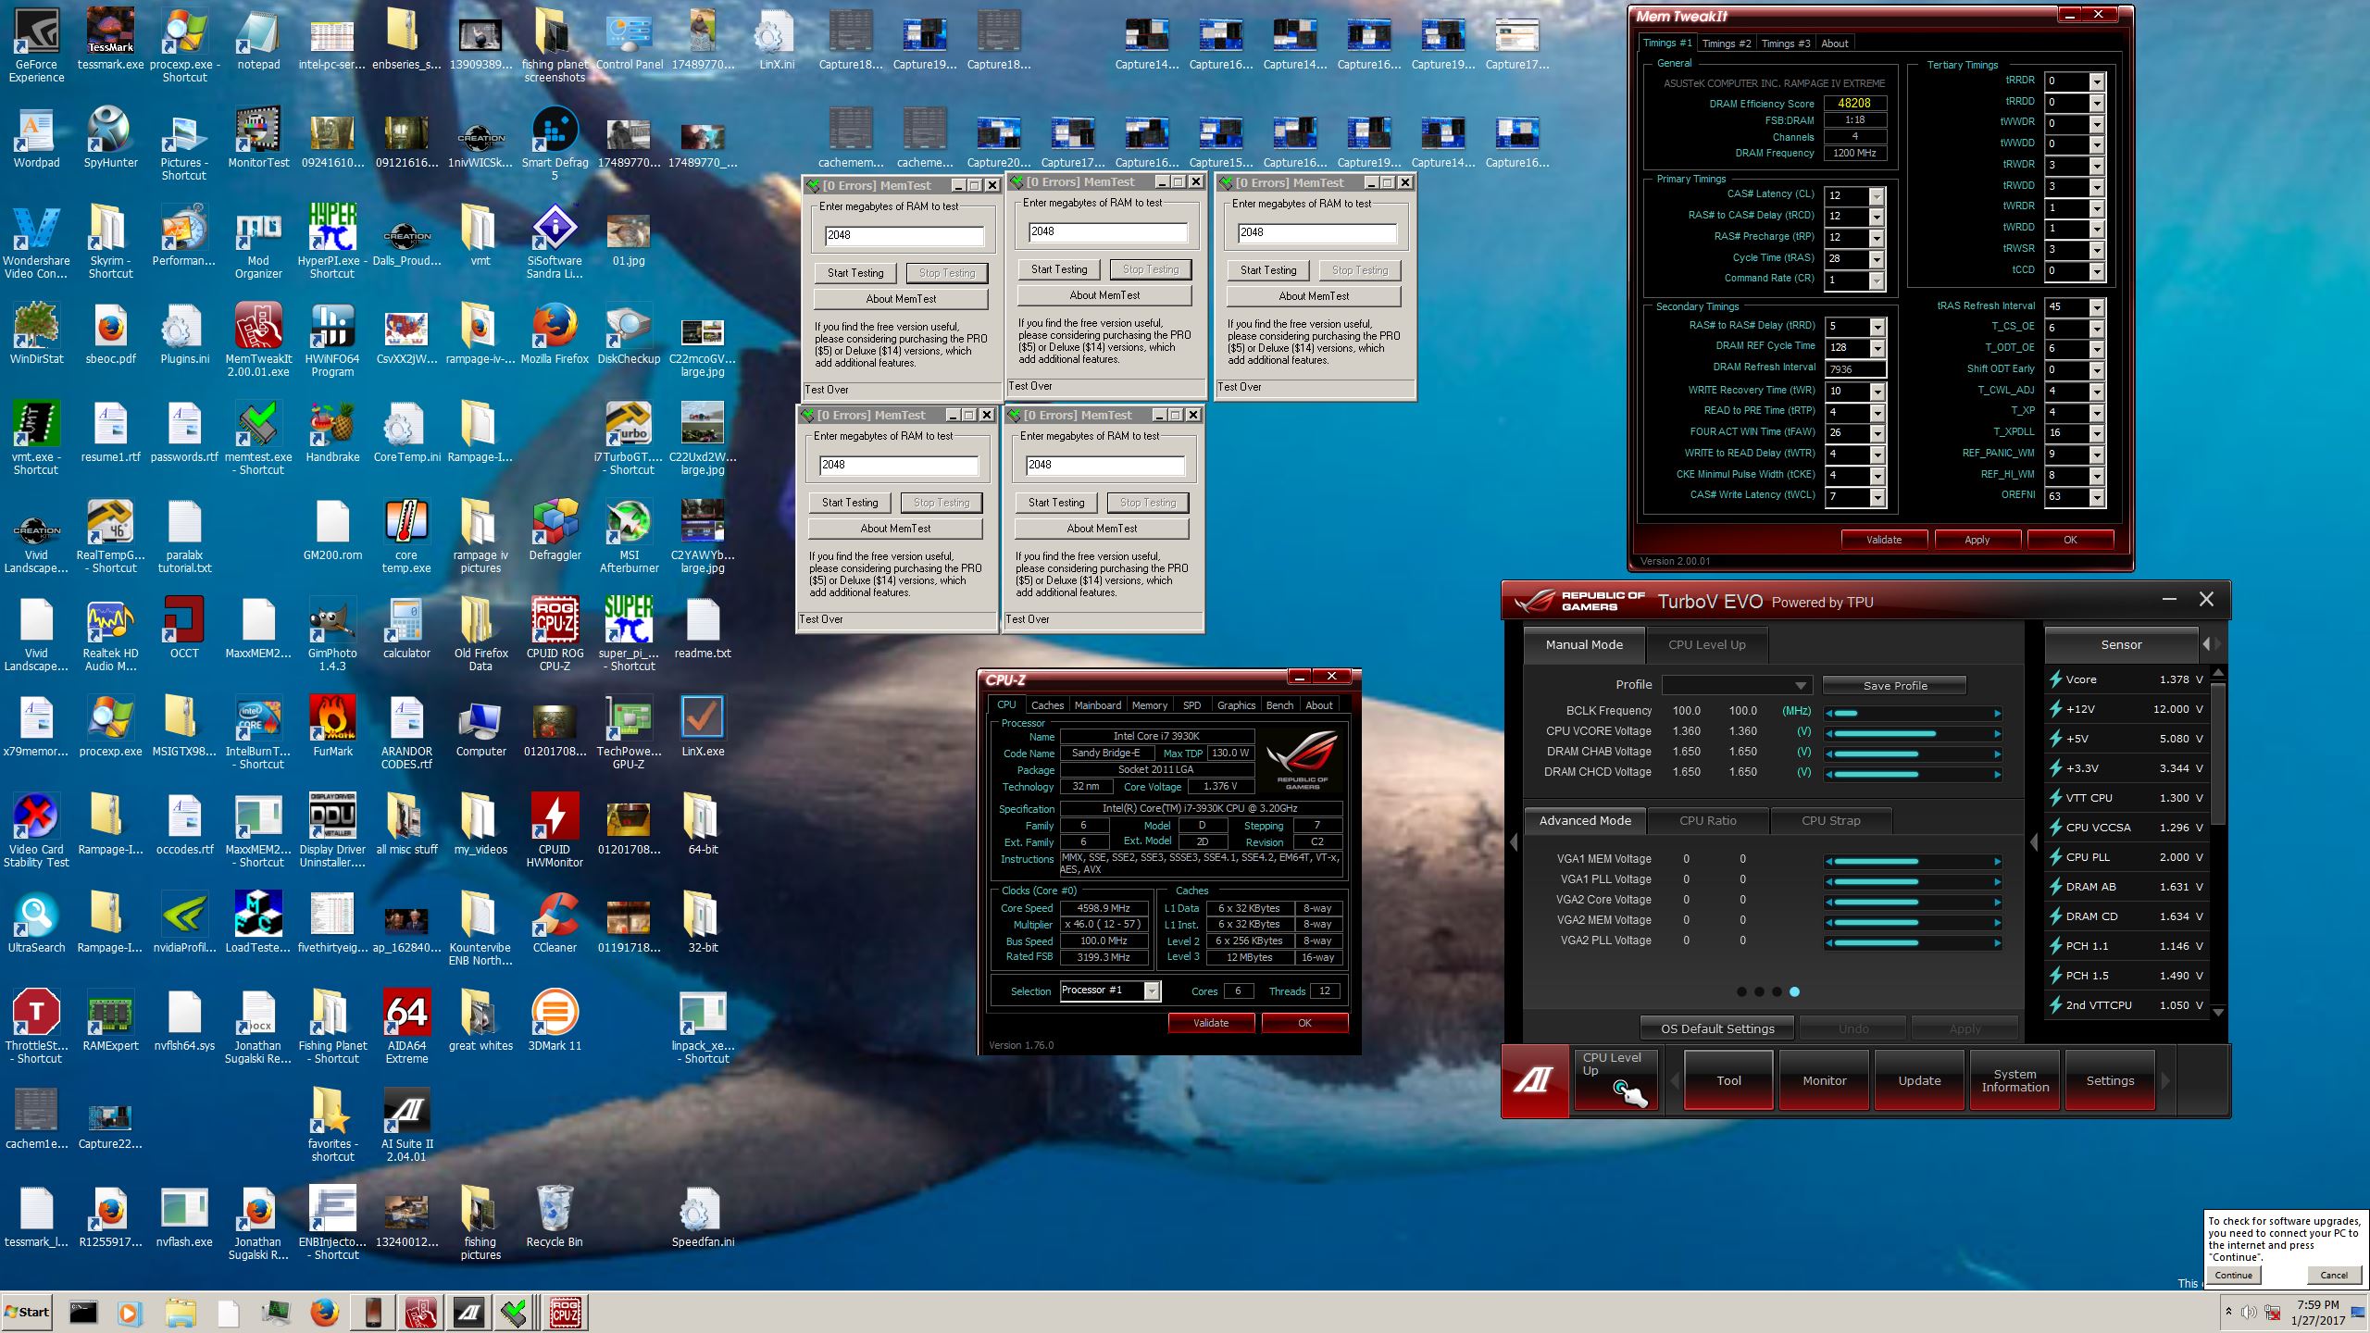The height and width of the screenshot is (1333, 2370).
Task: Select CPU Ratio tab in TurboV EVO
Action: pyautogui.click(x=1707, y=821)
